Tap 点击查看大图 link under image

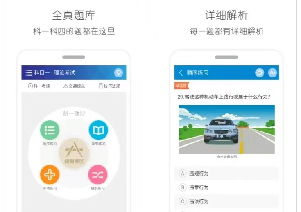pos(227,157)
